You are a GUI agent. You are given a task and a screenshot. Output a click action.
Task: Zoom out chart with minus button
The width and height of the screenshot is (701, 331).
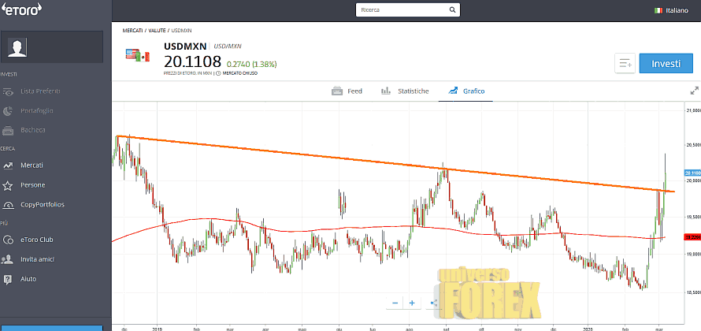[395, 303]
